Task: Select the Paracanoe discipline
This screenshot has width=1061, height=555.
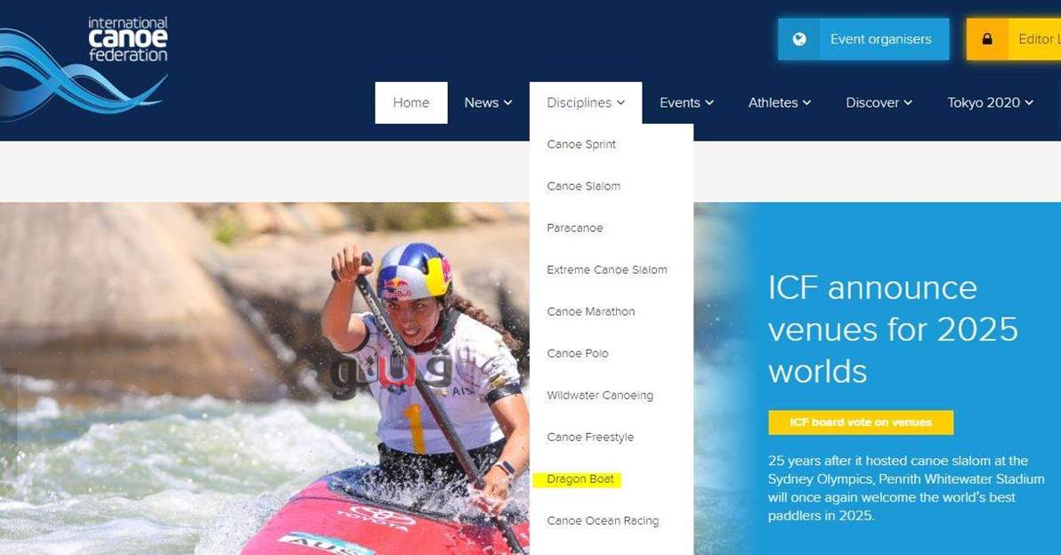Action: click(574, 228)
